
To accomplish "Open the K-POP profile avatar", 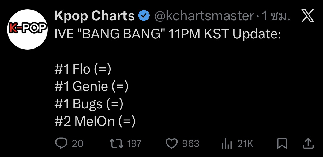I will point(27,29).
